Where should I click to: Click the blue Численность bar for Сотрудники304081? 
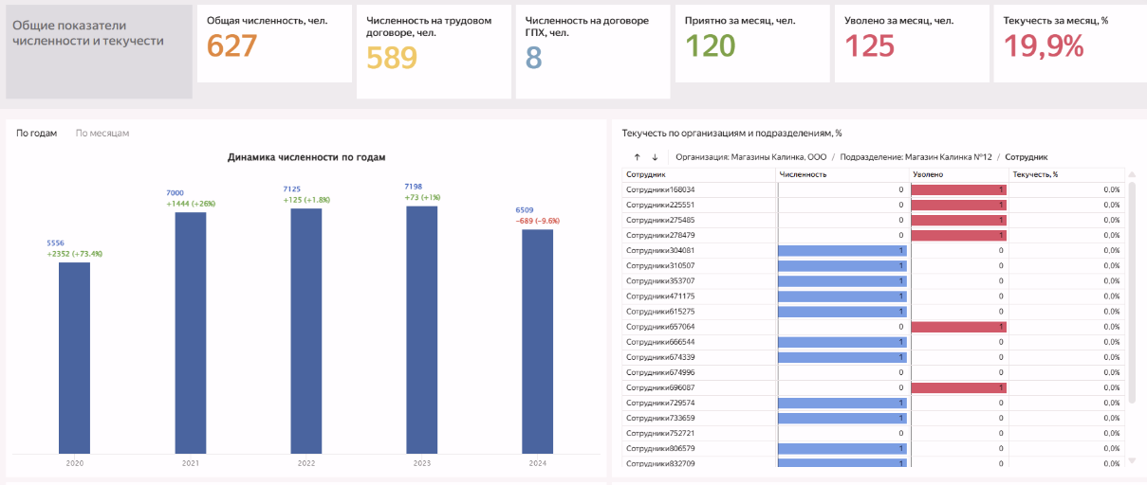842,251
